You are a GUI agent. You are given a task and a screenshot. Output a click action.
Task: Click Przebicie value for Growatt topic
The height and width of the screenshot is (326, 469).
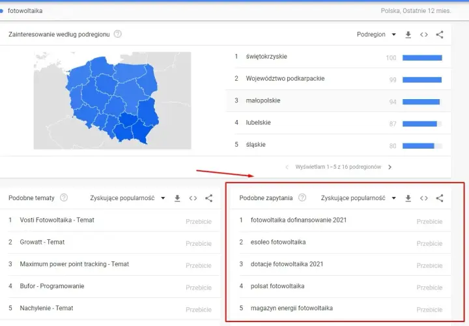(199, 244)
